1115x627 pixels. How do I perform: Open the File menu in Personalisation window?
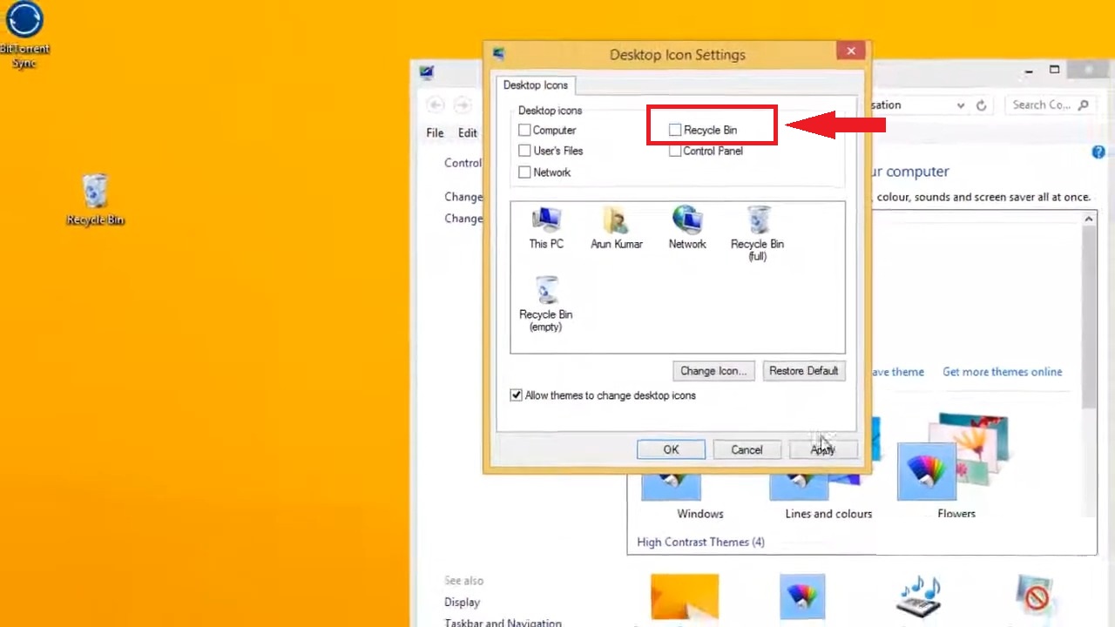click(x=435, y=133)
